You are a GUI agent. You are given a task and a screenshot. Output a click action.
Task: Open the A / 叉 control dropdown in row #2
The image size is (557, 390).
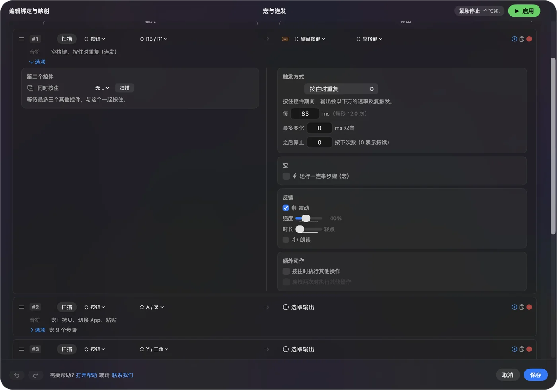point(152,307)
